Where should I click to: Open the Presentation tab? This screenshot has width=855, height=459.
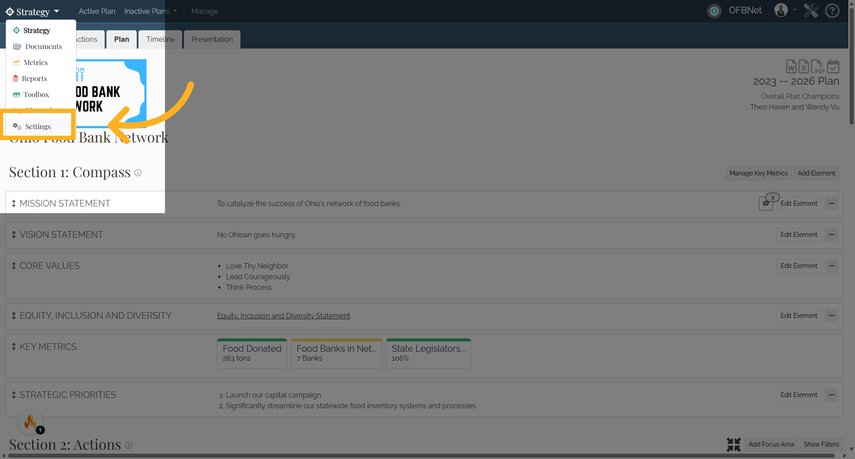tap(212, 39)
